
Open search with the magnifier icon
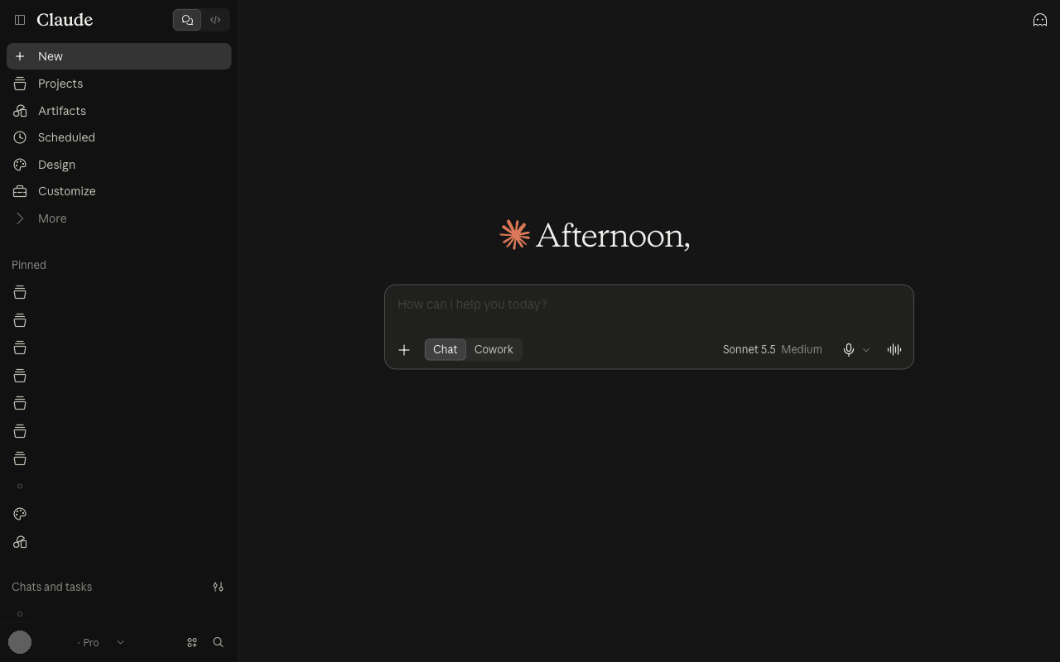tap(218, 642)
